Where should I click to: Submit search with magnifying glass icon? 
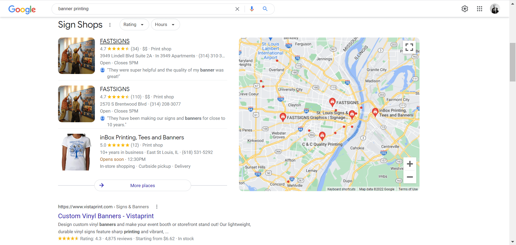265,9
